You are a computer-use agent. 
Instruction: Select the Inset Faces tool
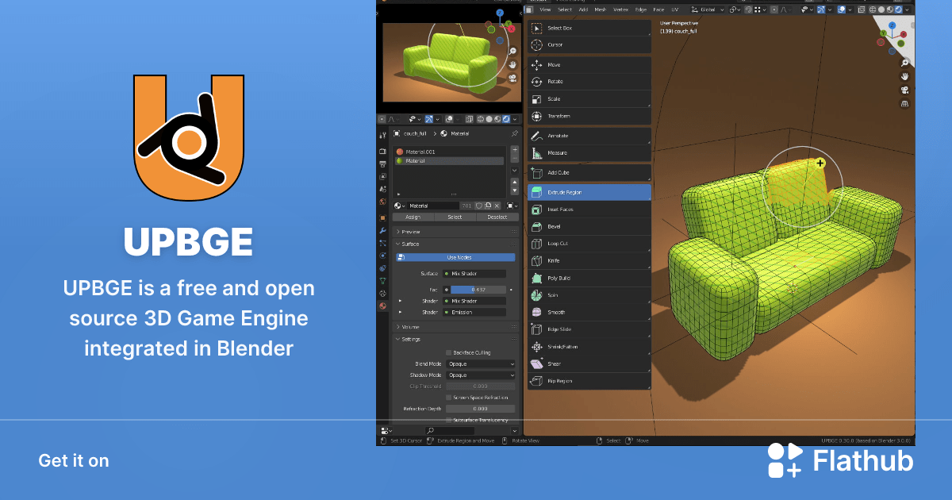coord(589,210)
